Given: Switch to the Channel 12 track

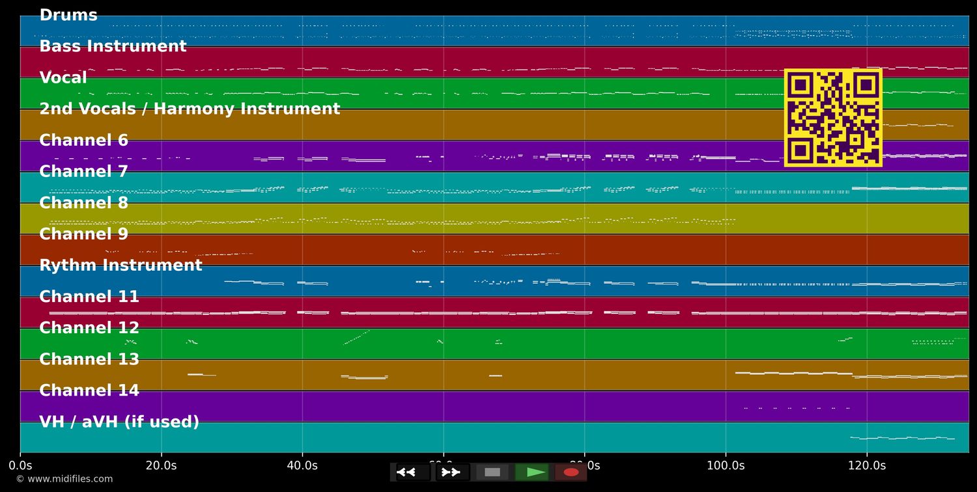Looking at the screenshot, I should pos(89,327).
